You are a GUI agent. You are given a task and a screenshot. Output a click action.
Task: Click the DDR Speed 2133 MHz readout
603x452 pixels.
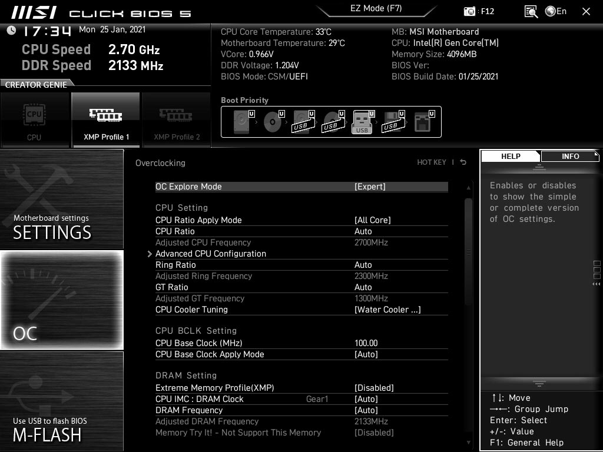[x=92, y=65]
